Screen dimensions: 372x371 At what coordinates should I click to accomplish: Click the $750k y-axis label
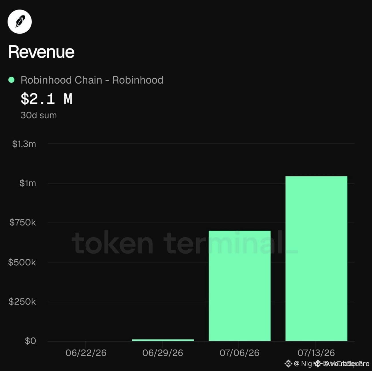coord(23,222)
